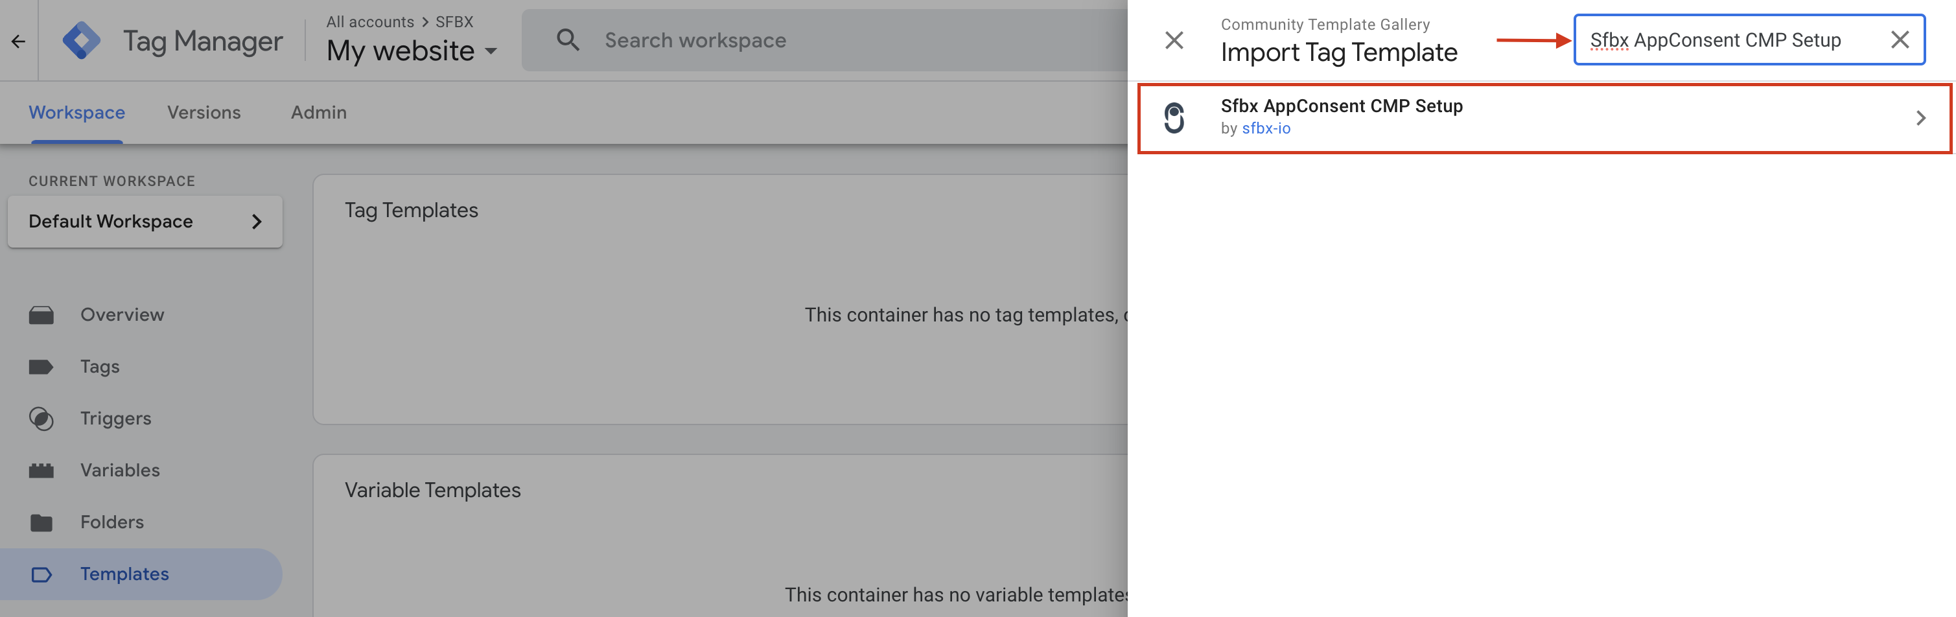Screen dimensions: 1956x617
Task: Go to All accounts breadcrumb
Action: point(370,22)
